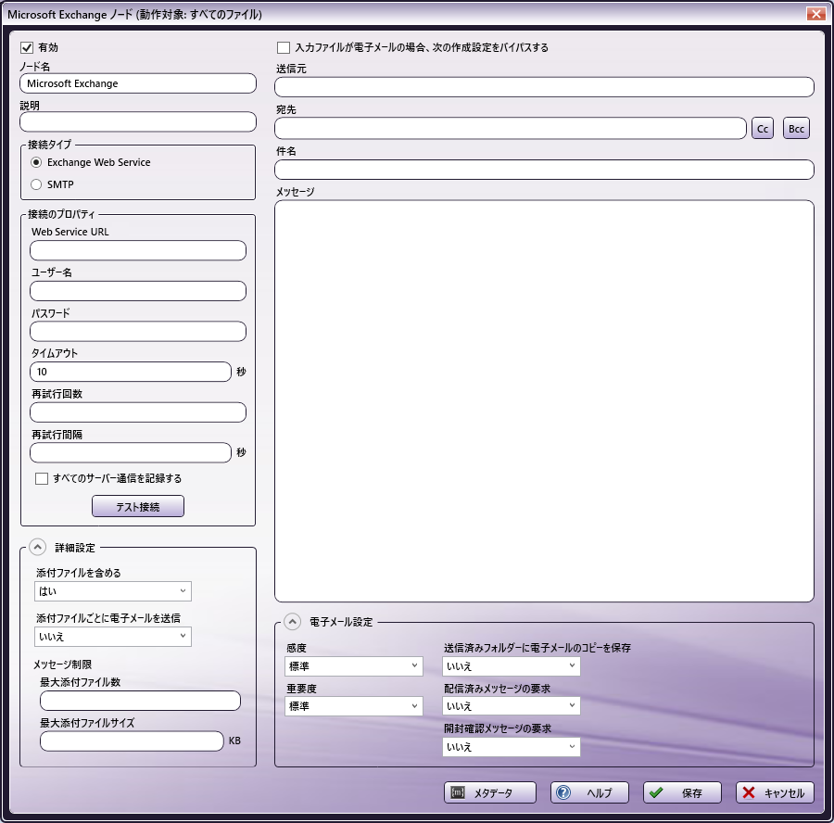Click into the 宛先 field

511,128
